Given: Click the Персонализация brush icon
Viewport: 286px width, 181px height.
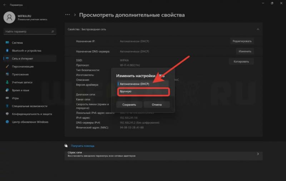Looking at the screenshot, I should click(8, 66).
